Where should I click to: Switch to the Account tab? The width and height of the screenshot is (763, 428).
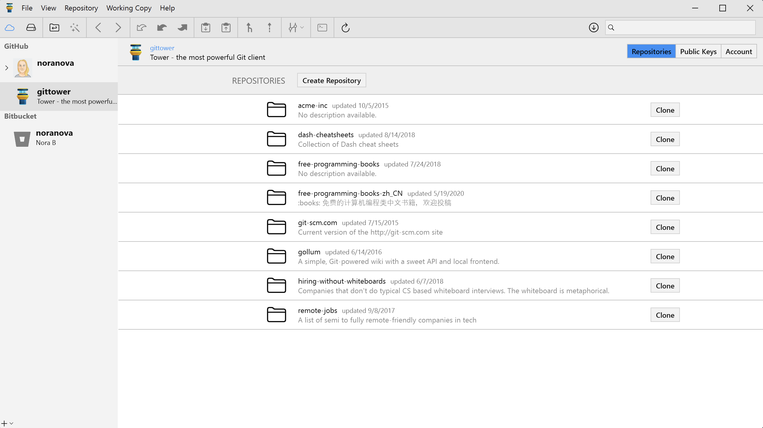coord(738,51)
